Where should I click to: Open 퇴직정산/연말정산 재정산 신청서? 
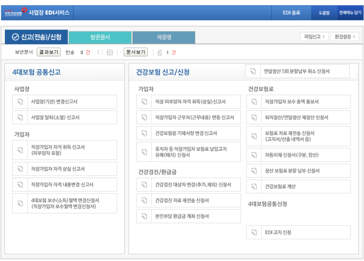pos(298,117)
